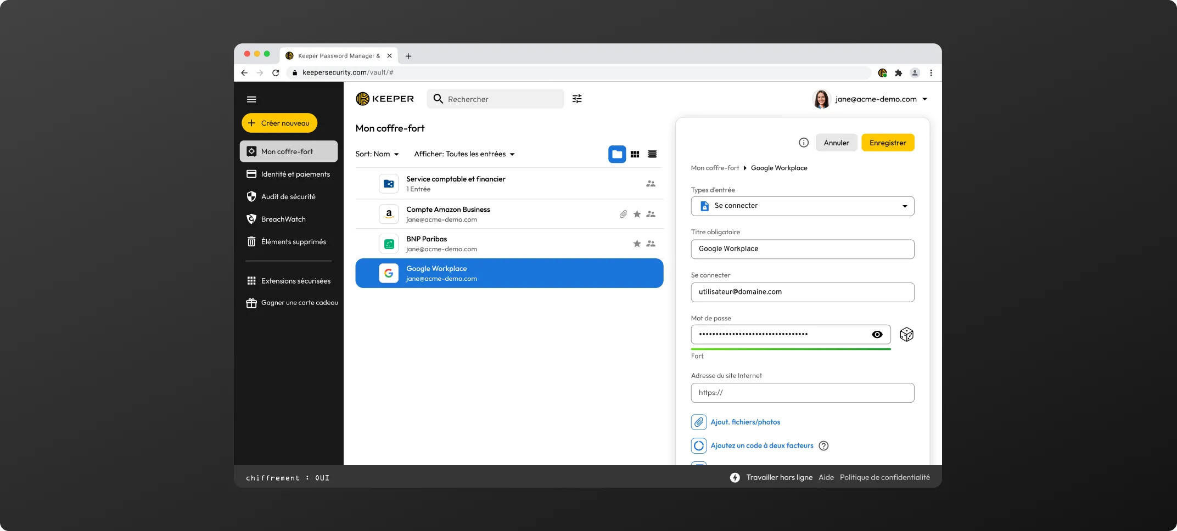Click the two-factor code circular icon
The image size is (1177, 531).
(x=699, y=445)
